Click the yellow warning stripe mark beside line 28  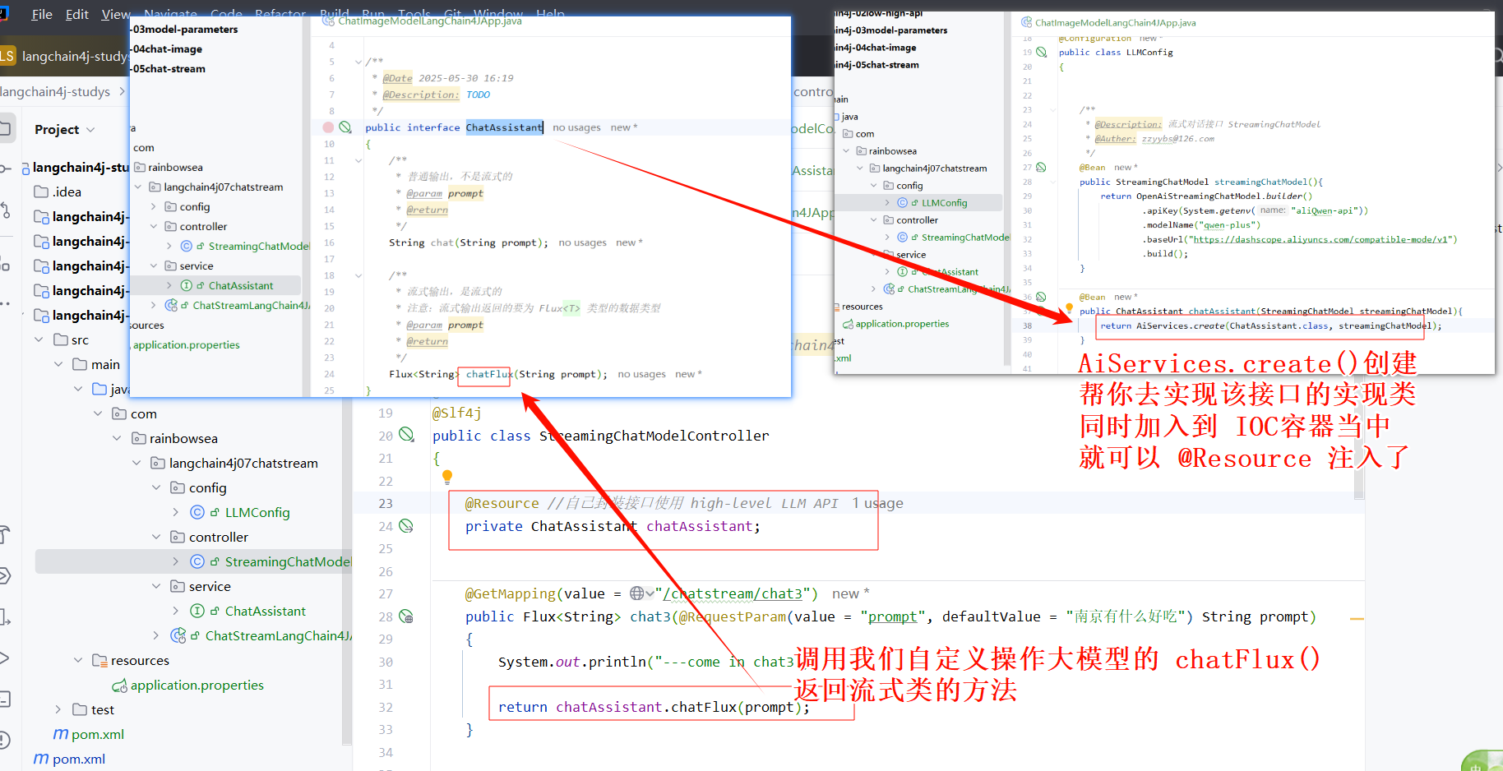(x=1357, y=618)
